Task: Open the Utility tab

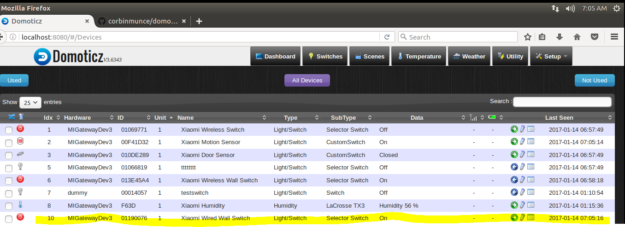Action: (510, 56)
